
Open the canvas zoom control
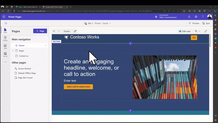(196, 31)
